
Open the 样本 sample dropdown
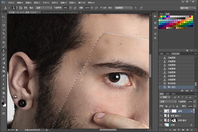(123, 8)
